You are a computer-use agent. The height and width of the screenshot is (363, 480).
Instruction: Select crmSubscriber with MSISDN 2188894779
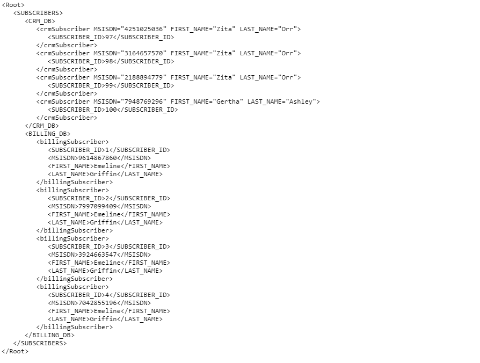(169, 77)
